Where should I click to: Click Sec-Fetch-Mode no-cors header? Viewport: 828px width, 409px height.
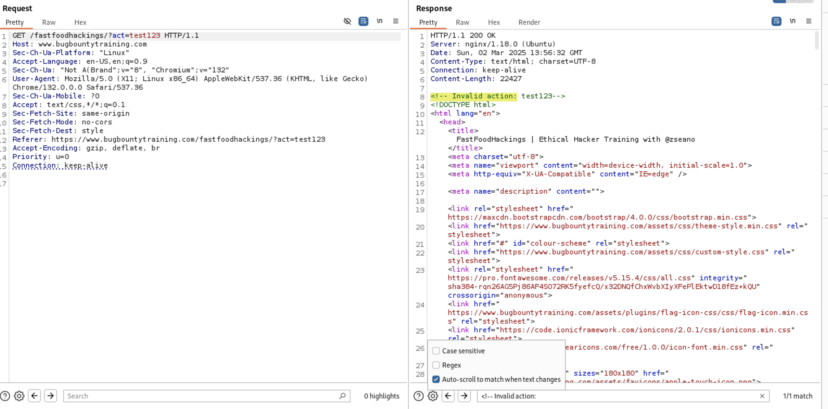tap(62, 122)
